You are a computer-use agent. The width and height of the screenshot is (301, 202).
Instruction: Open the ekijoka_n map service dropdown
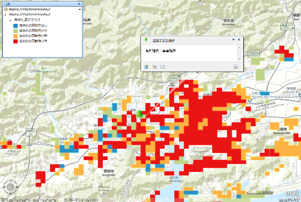point(79,9)
